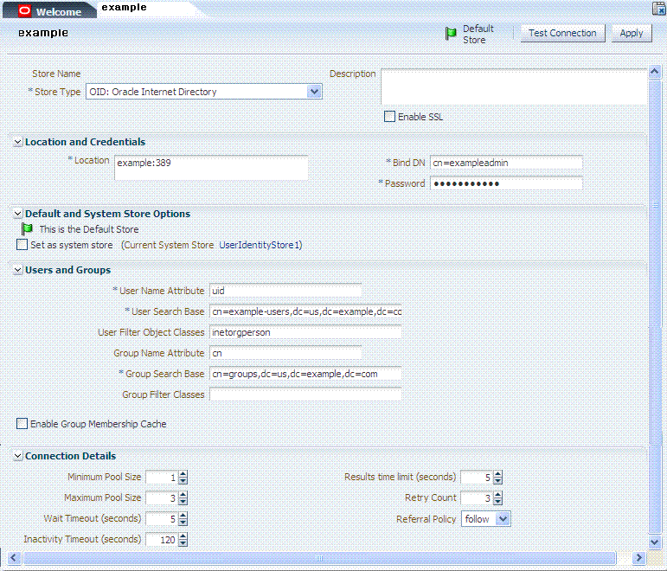Viewport: 667px width, 571px height.
Task: Collapse the Connection Details section
Action: pos(18,456)
